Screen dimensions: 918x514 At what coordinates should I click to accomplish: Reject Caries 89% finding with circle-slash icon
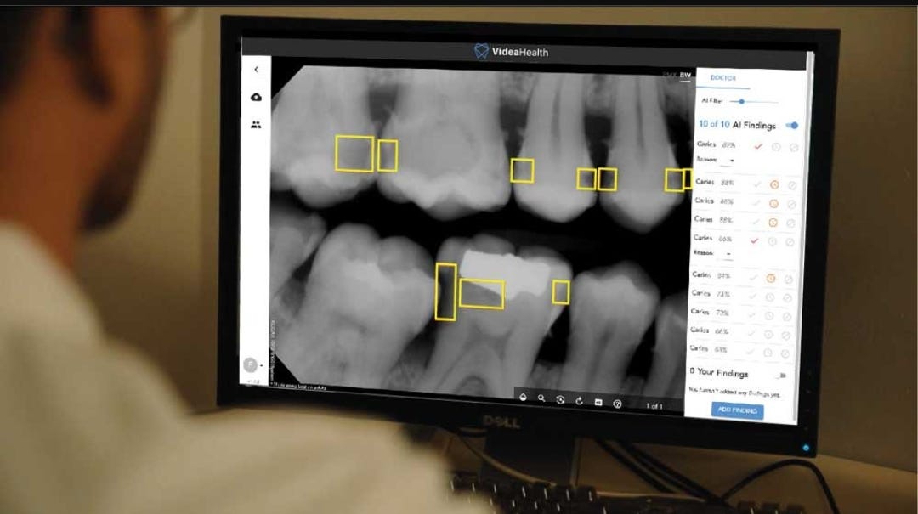point(794,148)
